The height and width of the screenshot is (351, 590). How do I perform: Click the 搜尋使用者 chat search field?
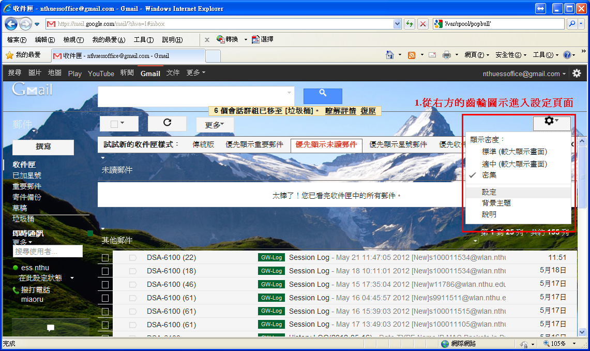click(x=48, y=251)
